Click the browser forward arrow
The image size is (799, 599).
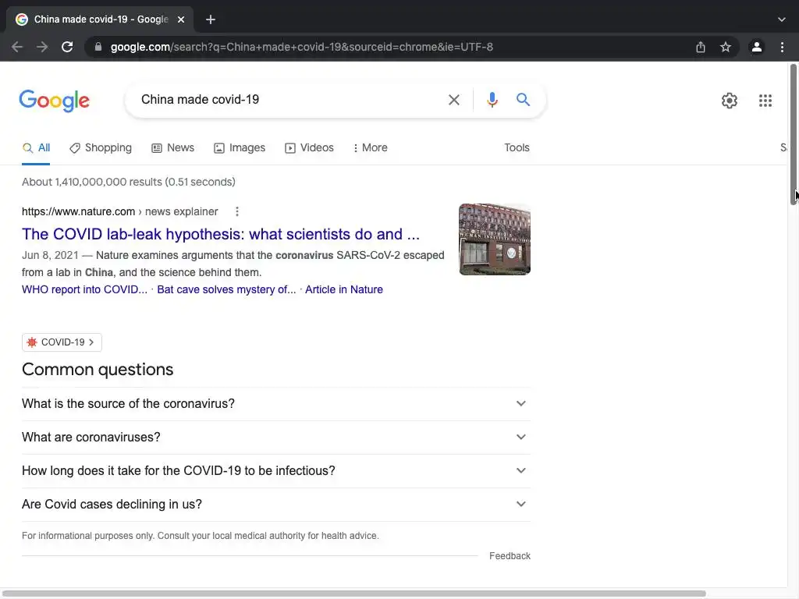point(42,47)
